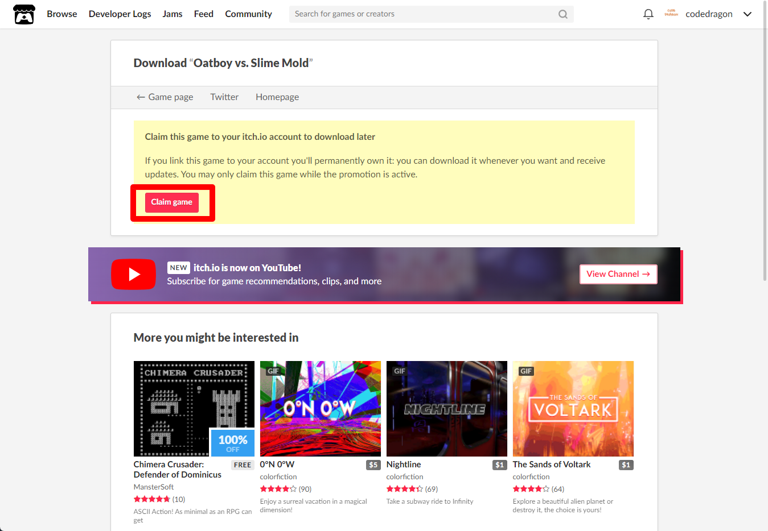This screenshot has height=531, width=768.
Task: Open the 0°N 0°W title link
Action: [277, 464]
